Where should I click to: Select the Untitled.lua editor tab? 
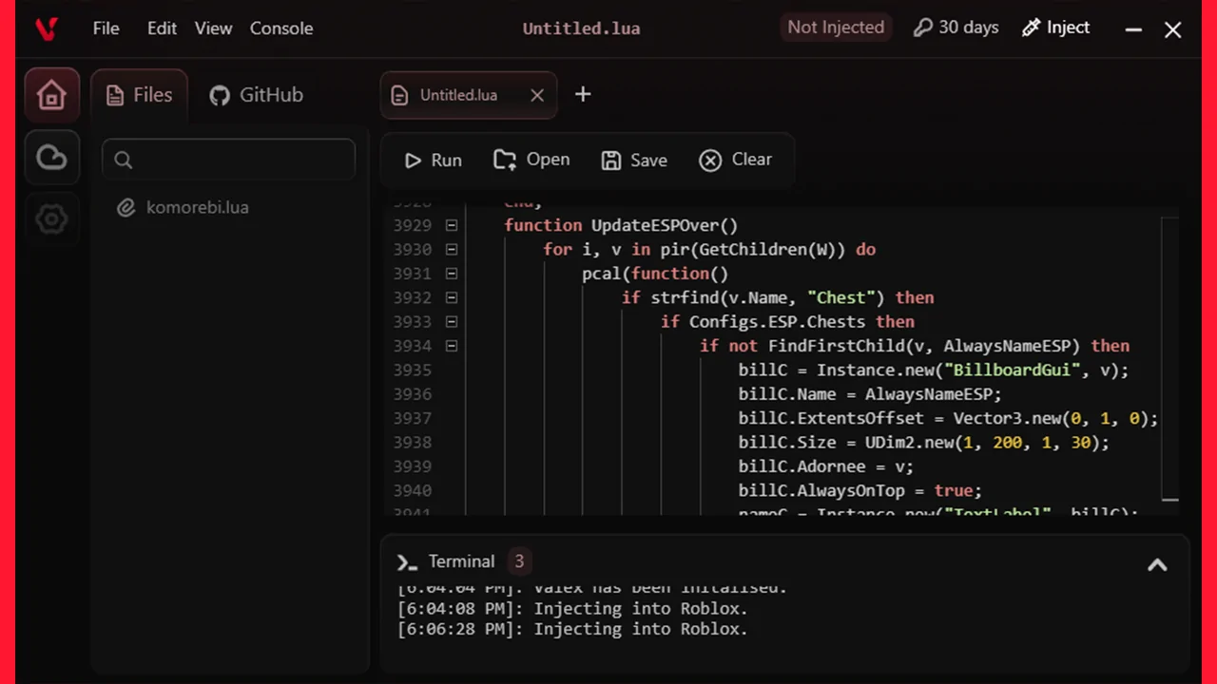pyautogui.click(x=469, y=95)
